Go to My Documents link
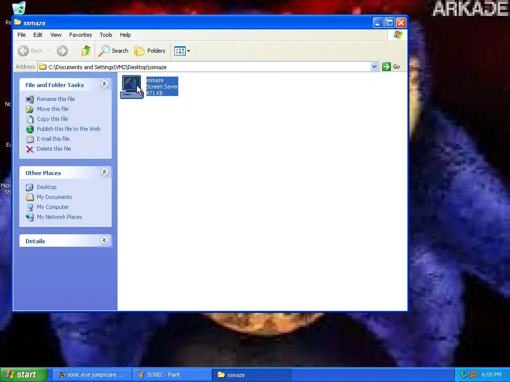This screenshot has width=510, height=382. (x=54, y=197)
